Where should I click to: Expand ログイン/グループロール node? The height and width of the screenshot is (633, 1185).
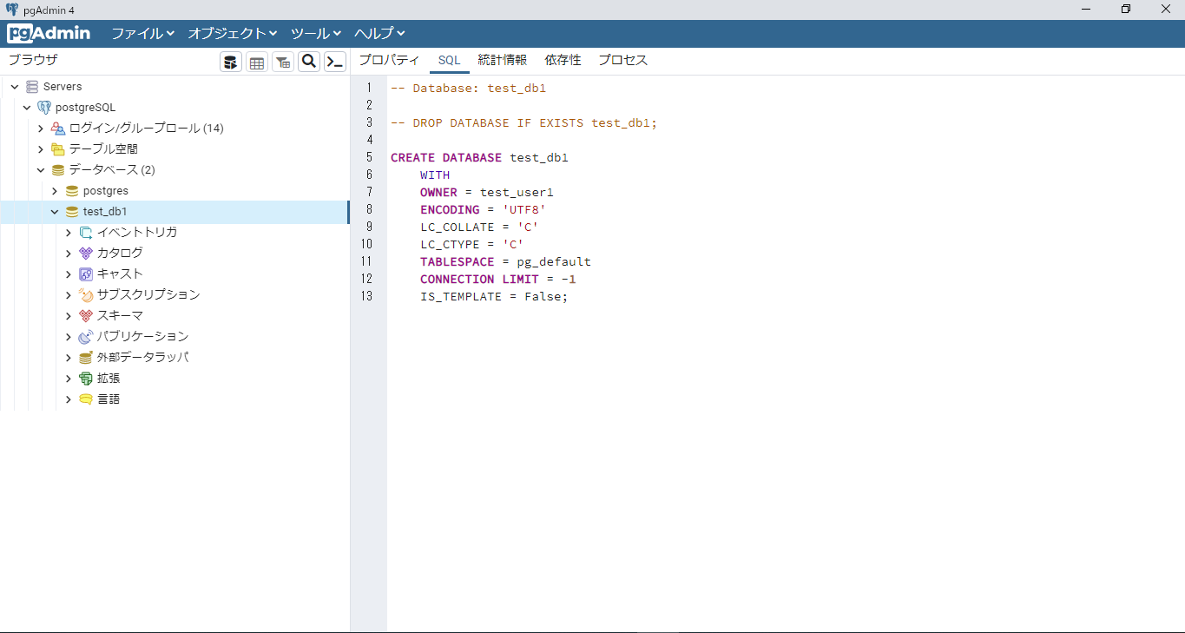(x=41, y=129)
